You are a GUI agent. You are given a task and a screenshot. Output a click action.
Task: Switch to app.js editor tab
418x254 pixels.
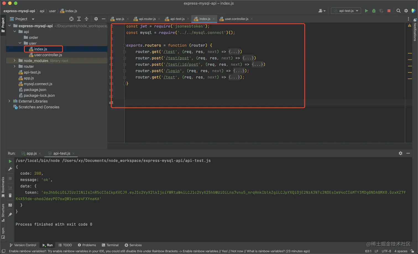pyautogui.click(x=120, y=19)
